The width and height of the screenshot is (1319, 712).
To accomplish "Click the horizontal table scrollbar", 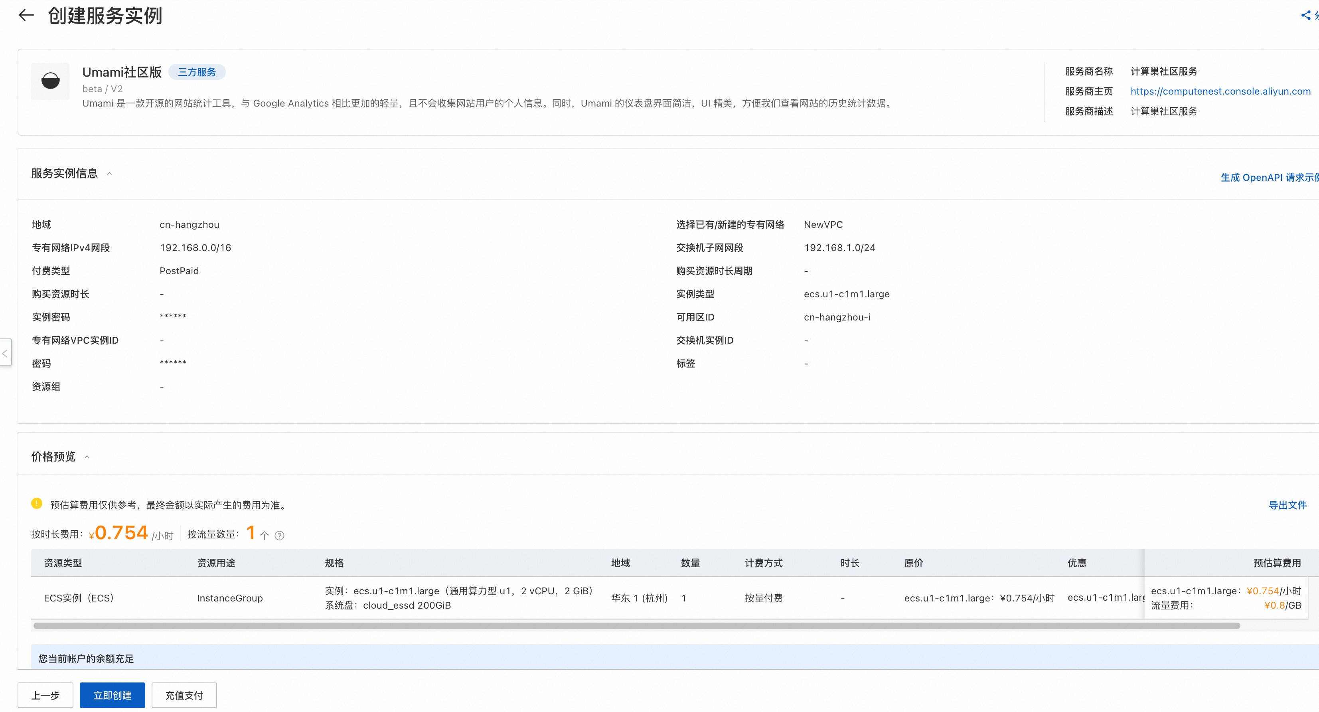I will [x=636, y=625].
